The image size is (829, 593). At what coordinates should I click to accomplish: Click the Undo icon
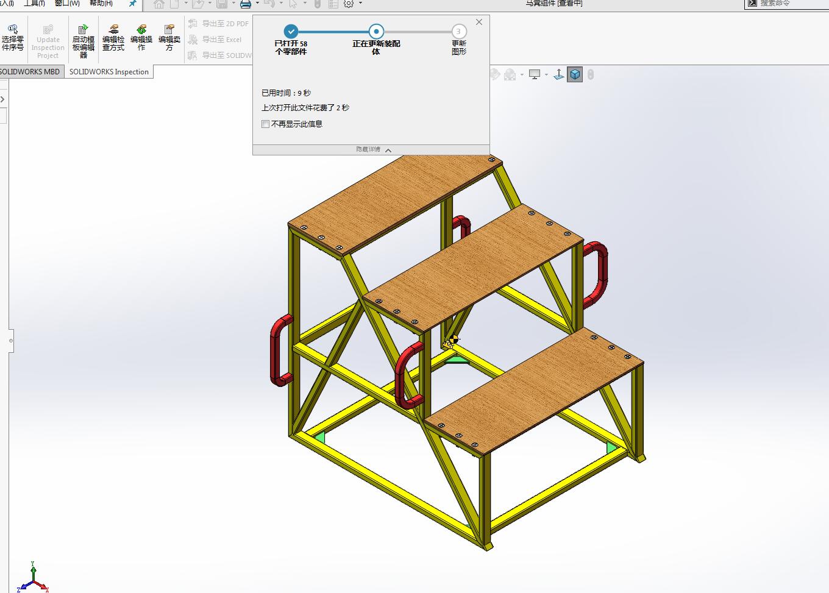269,4
